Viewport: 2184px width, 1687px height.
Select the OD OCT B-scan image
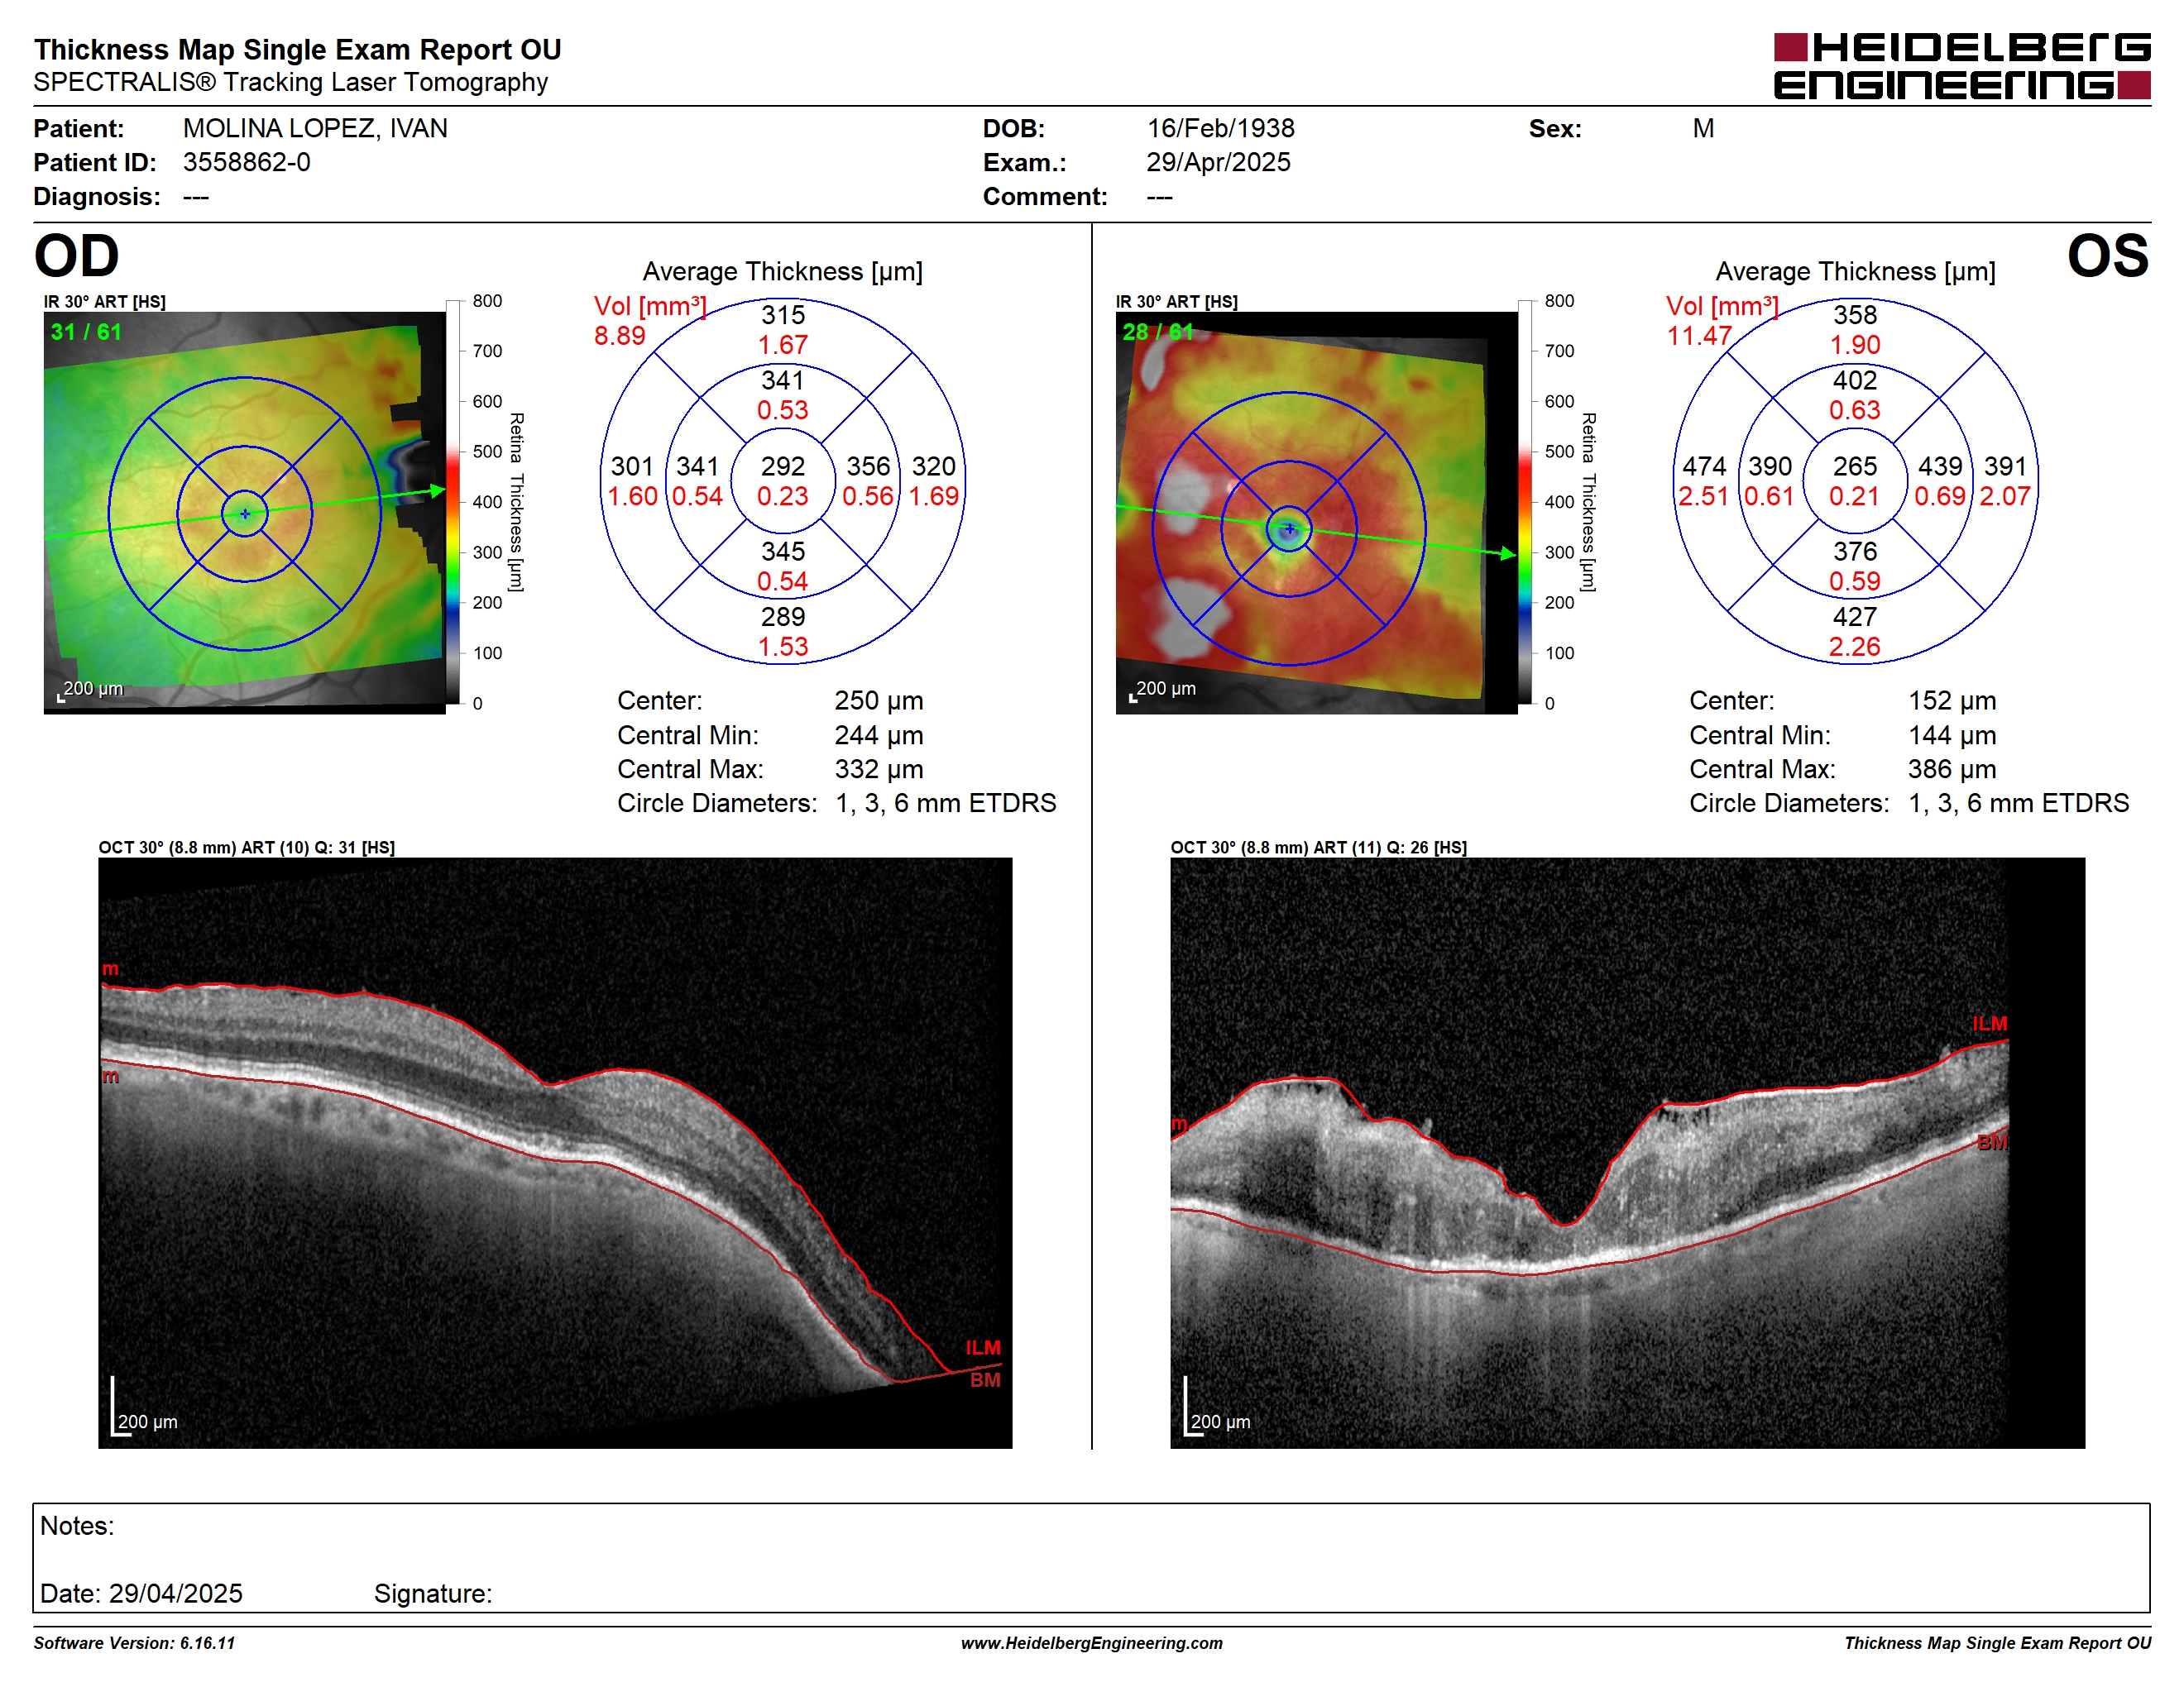tap(555, 1152)
